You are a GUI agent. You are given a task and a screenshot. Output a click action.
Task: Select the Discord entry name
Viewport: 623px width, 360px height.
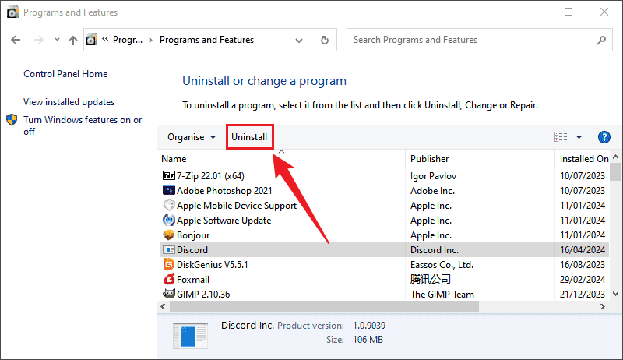(x=192, y=250)
